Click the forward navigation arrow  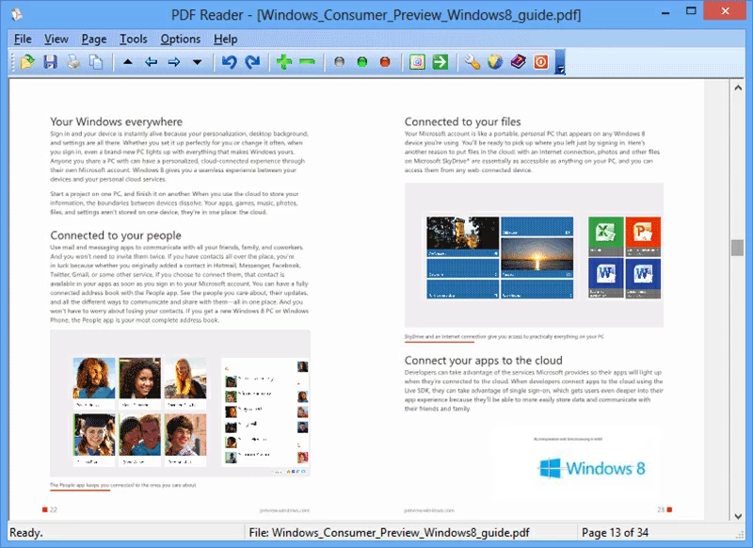(x=175, y=62)
